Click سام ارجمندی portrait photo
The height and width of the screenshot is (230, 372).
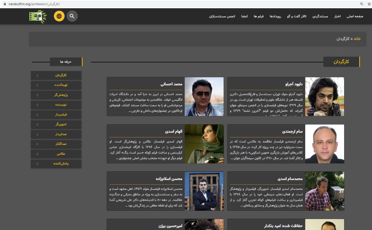click(324, 144)
